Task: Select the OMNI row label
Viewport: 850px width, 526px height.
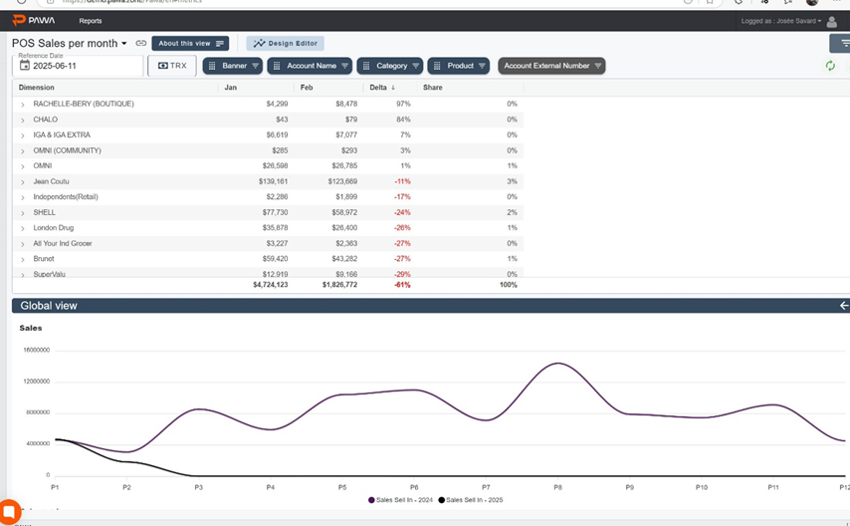Action: (x=42, y=166)
